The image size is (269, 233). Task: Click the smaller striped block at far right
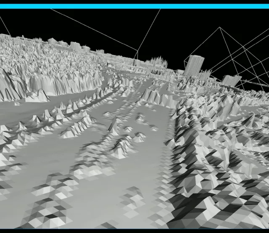tap(231, 80)
